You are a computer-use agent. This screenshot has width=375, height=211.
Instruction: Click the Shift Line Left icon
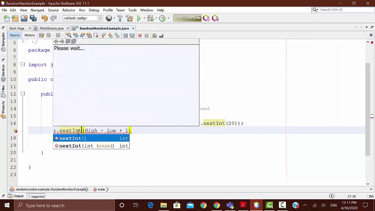[x=125, y=35]
